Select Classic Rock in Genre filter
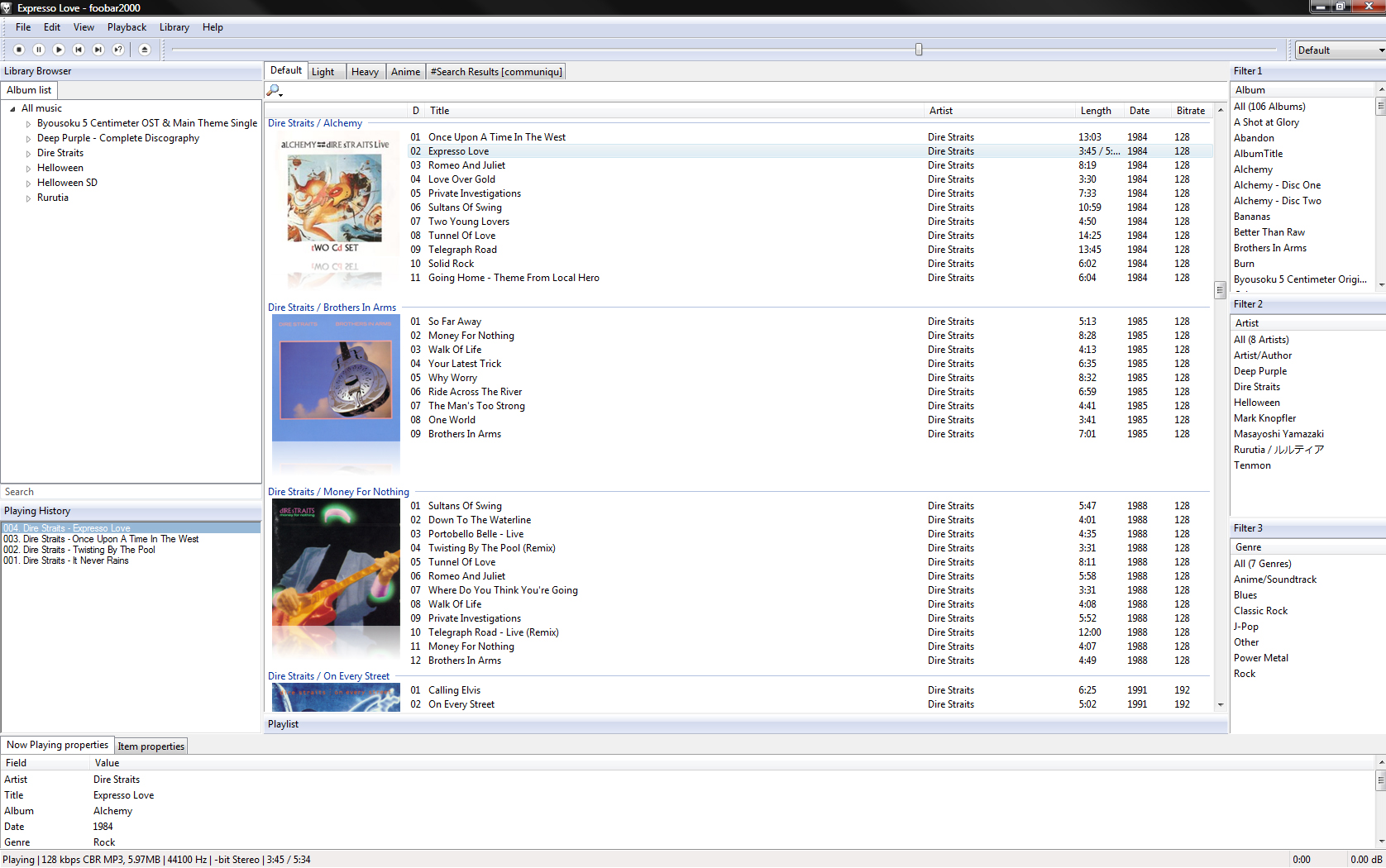 pos(1260,611)
